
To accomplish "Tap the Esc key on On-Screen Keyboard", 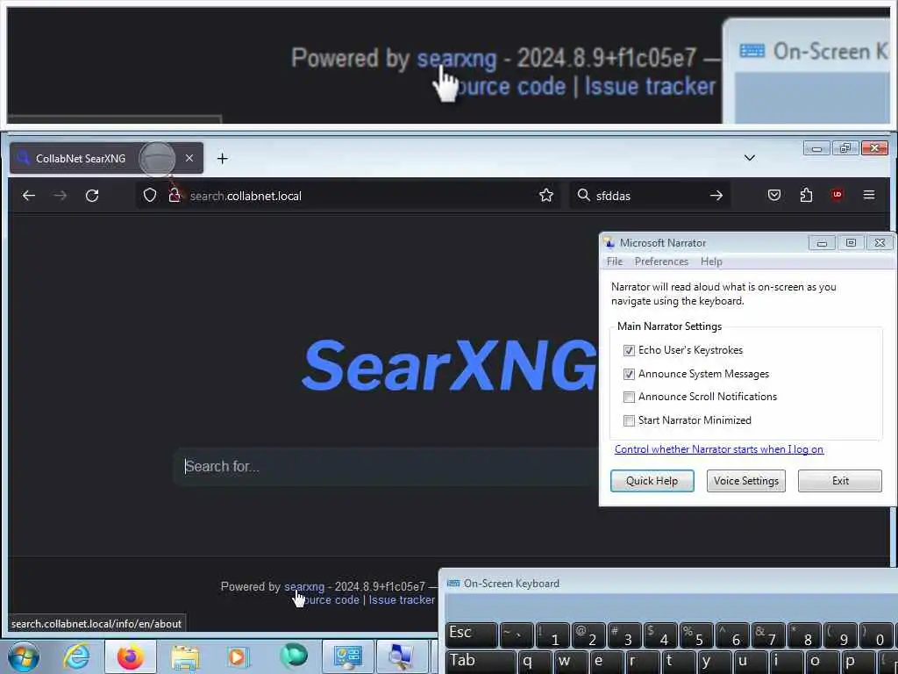I will 471,635.
